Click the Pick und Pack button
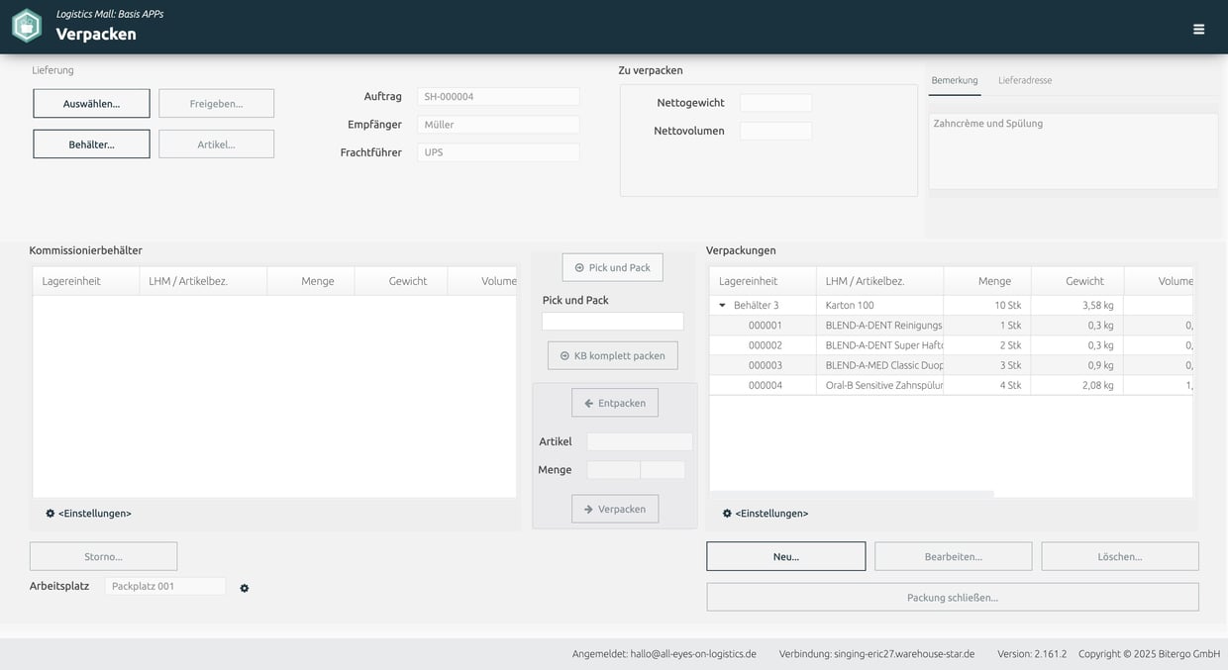The image size is (1228, 670). click(x=613, y=267)
